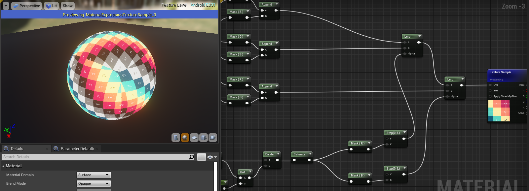Click the Texture Sample preview thumbnail
The height and width of the screenshot is (191, 529).
tap(499, 111)
